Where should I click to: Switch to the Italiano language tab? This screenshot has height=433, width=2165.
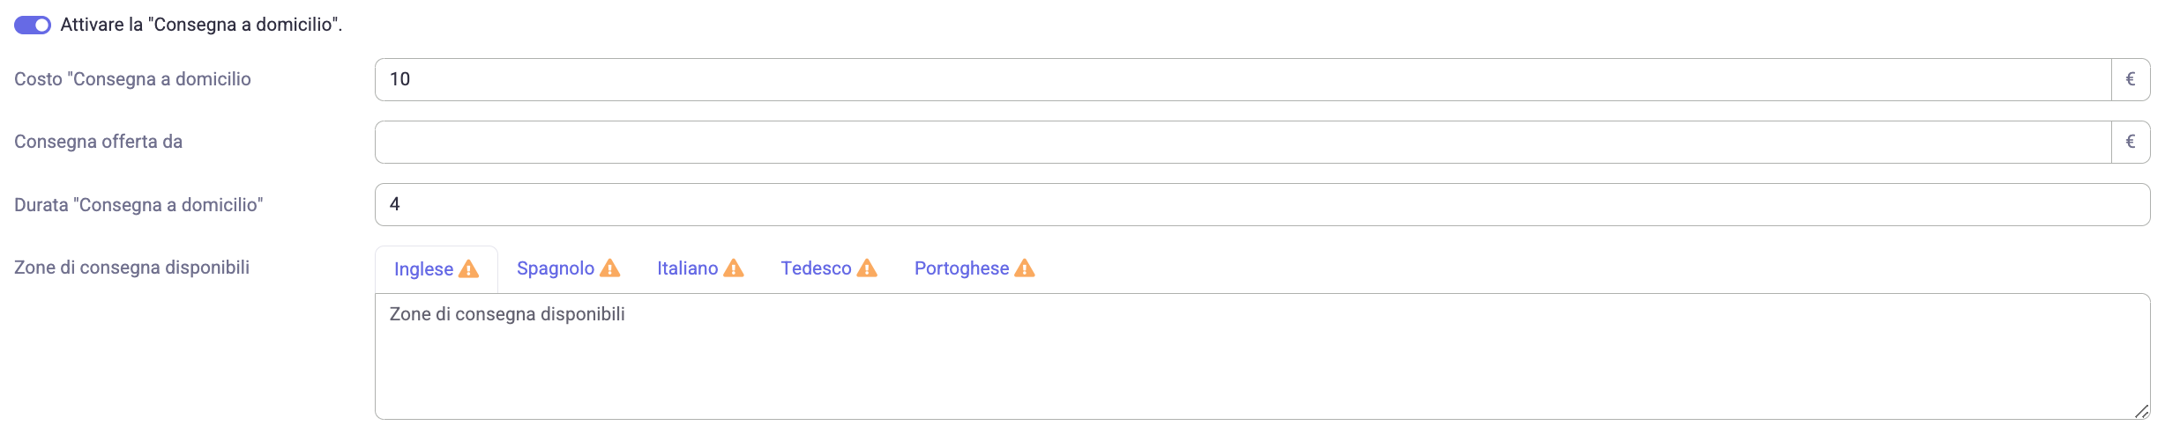[x=700, y=268]
